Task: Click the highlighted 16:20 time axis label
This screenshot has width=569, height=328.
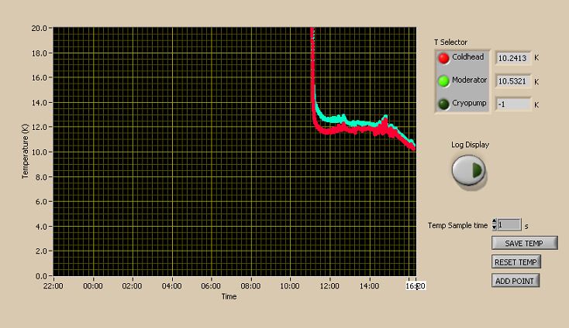Action: point(416,286)
